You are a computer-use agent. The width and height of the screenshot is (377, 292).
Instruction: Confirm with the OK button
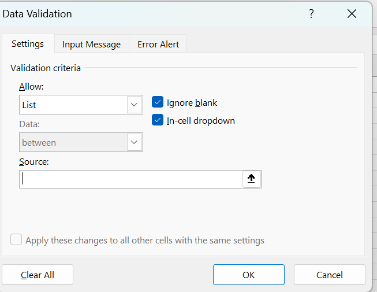[249, 275]
